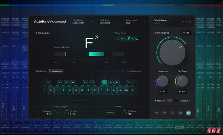Open the AutoTune settings gear icon
The image size is (223, 135).
pos(181,113)
